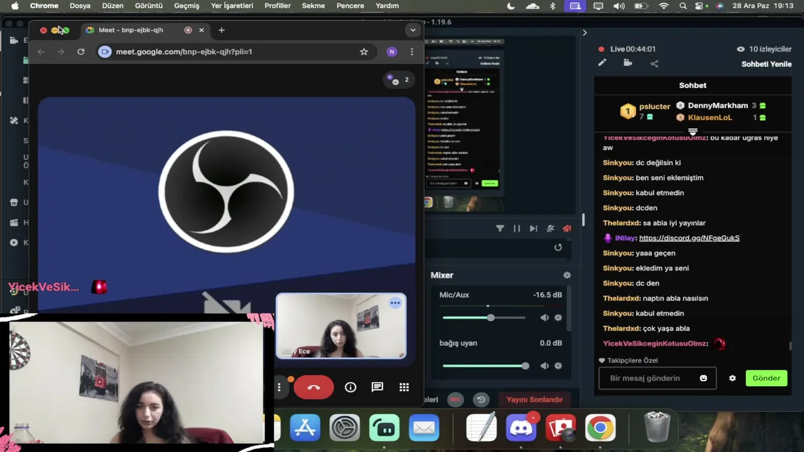Image resolution: width=804 pixels, height=452 pixels.
Task: Open the Yer İşaretleri menu
Action: point(232,6)
